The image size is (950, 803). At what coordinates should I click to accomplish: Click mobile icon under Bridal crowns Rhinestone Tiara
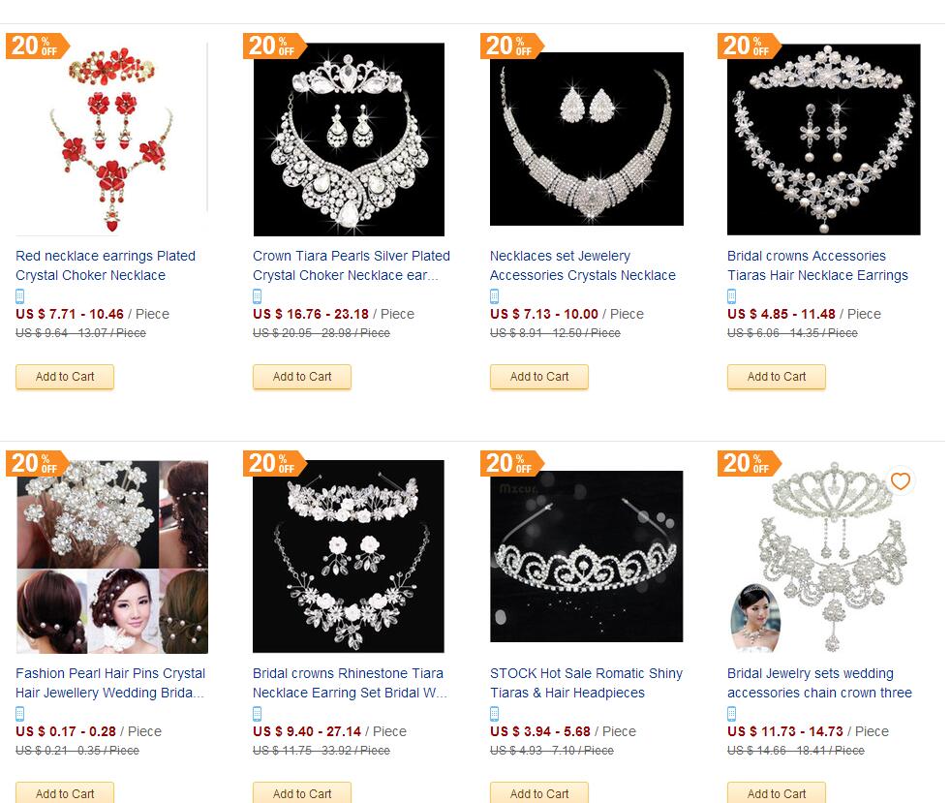click(x=258, y=714)
